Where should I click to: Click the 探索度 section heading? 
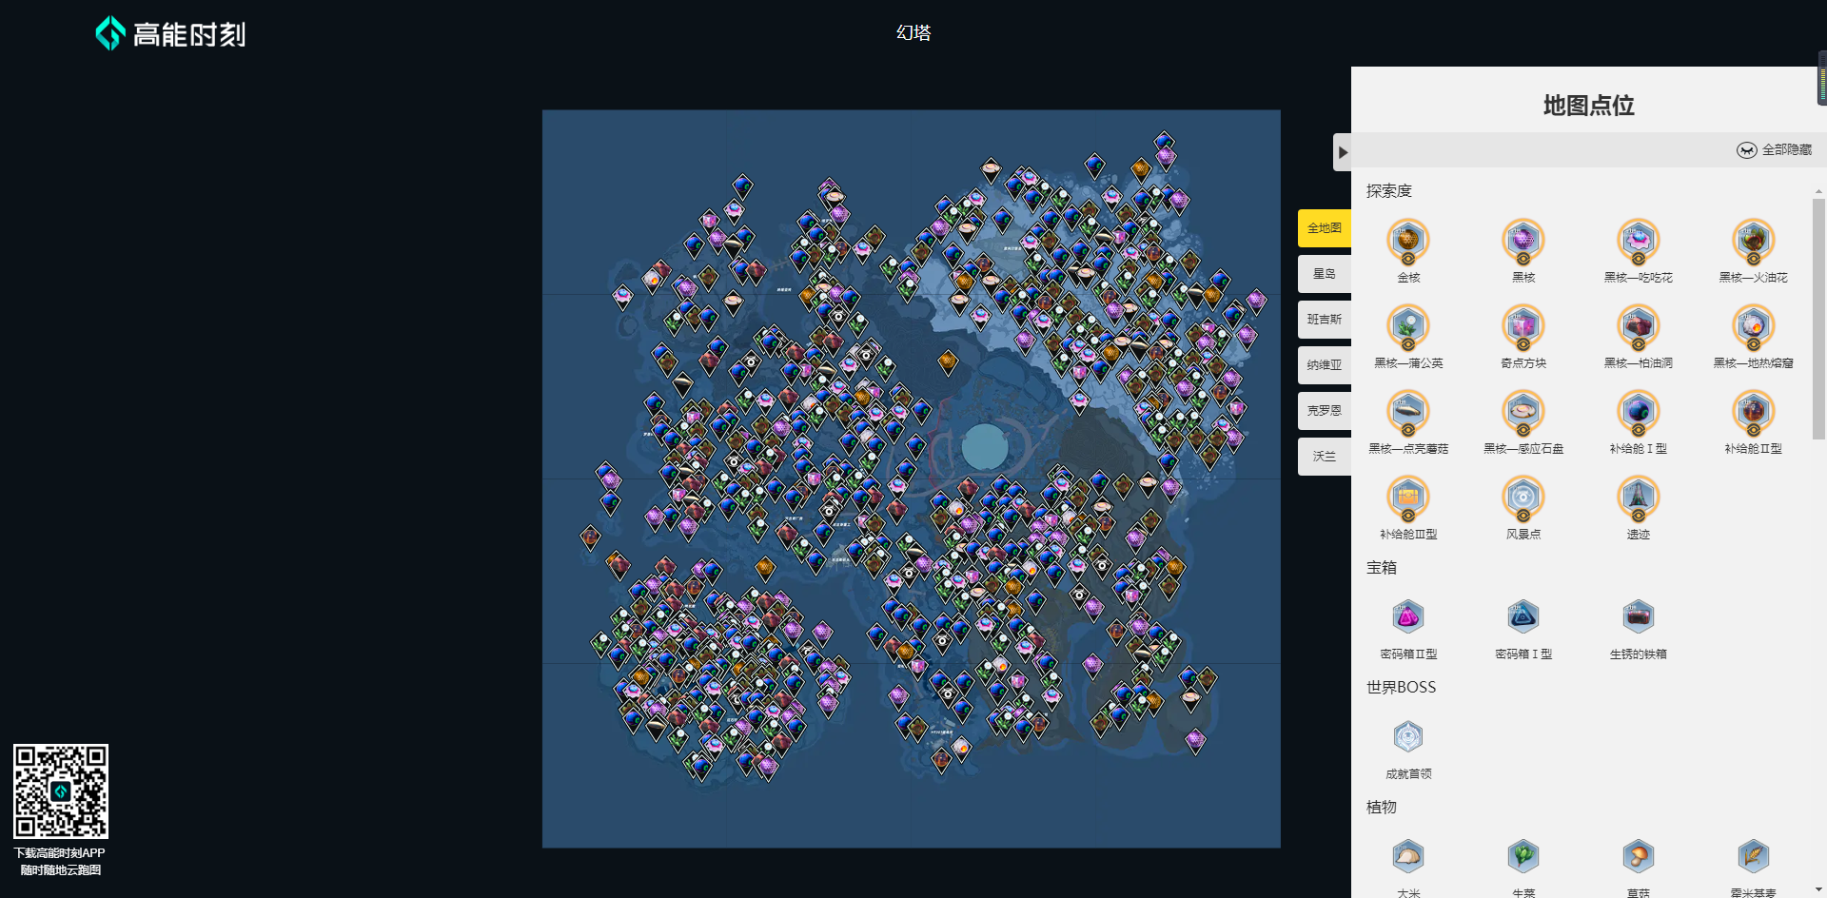pos(1389,191)
